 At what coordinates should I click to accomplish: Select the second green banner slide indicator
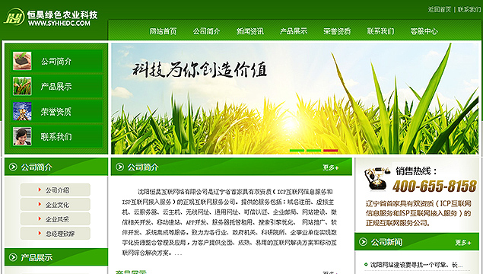(x=313, y=151)
